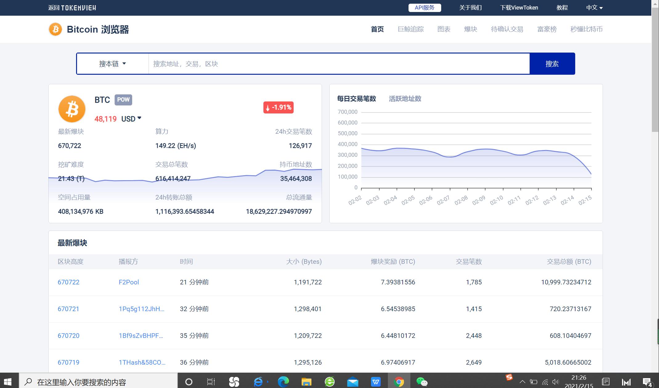Open the 富豪榜 rich list page
This screenshot has height=388, width=659.
click(x=547, y=29)
